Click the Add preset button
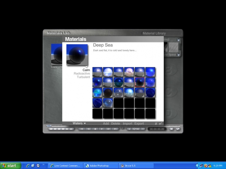 click(x=106, y=124)
